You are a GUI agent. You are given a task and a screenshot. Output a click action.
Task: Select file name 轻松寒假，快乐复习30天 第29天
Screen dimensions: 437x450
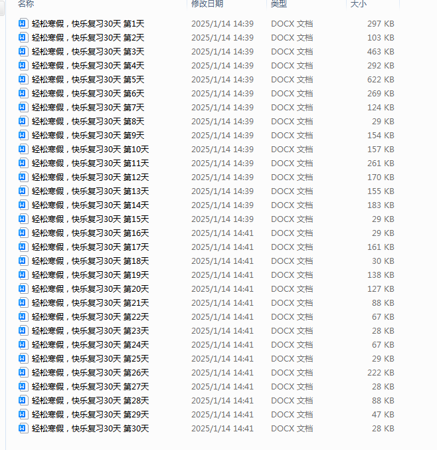pos(90,415)
